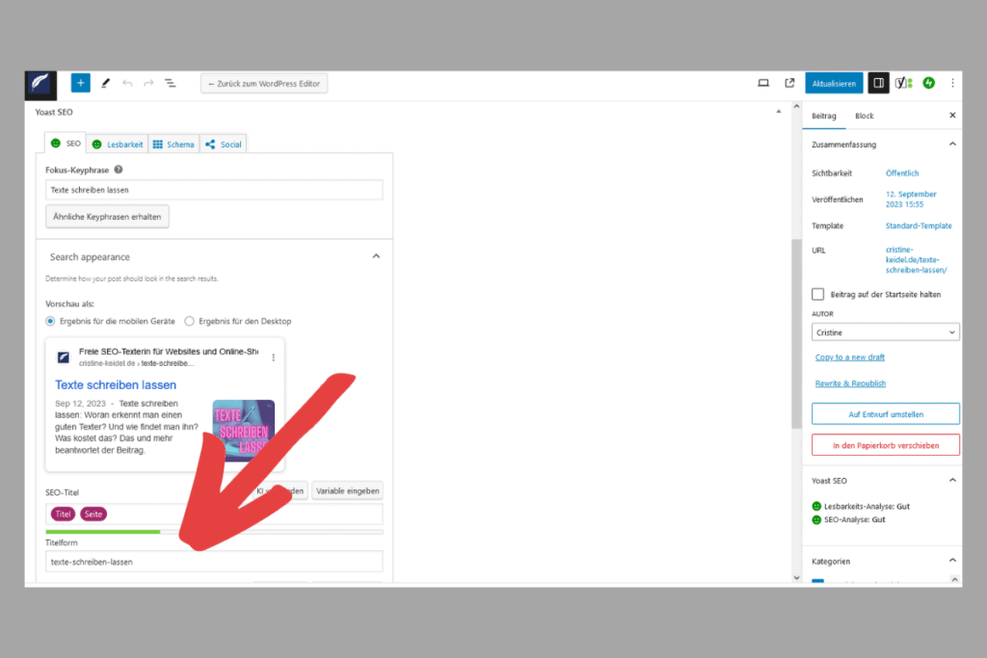
Task: Open the Schema tab
Action: [x=173, y=145]
